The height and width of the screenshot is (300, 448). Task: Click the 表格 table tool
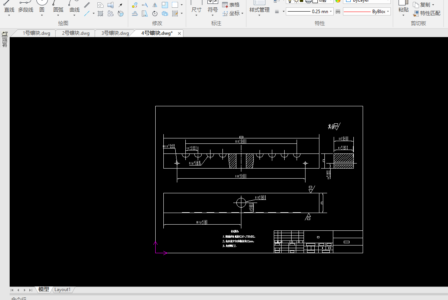pos(231,5)
